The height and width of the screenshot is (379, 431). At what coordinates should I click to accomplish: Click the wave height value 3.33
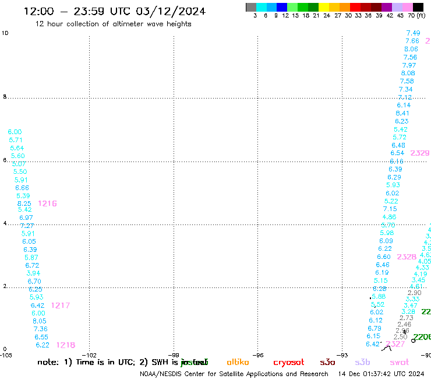click(412, 299)
